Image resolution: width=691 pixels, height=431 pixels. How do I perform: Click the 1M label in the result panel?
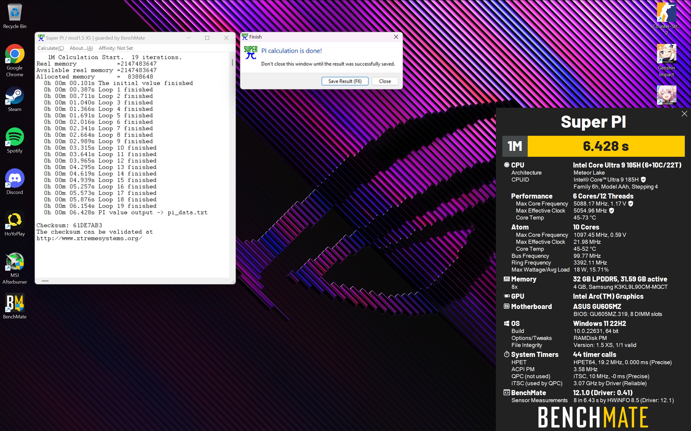pos(515,146)
